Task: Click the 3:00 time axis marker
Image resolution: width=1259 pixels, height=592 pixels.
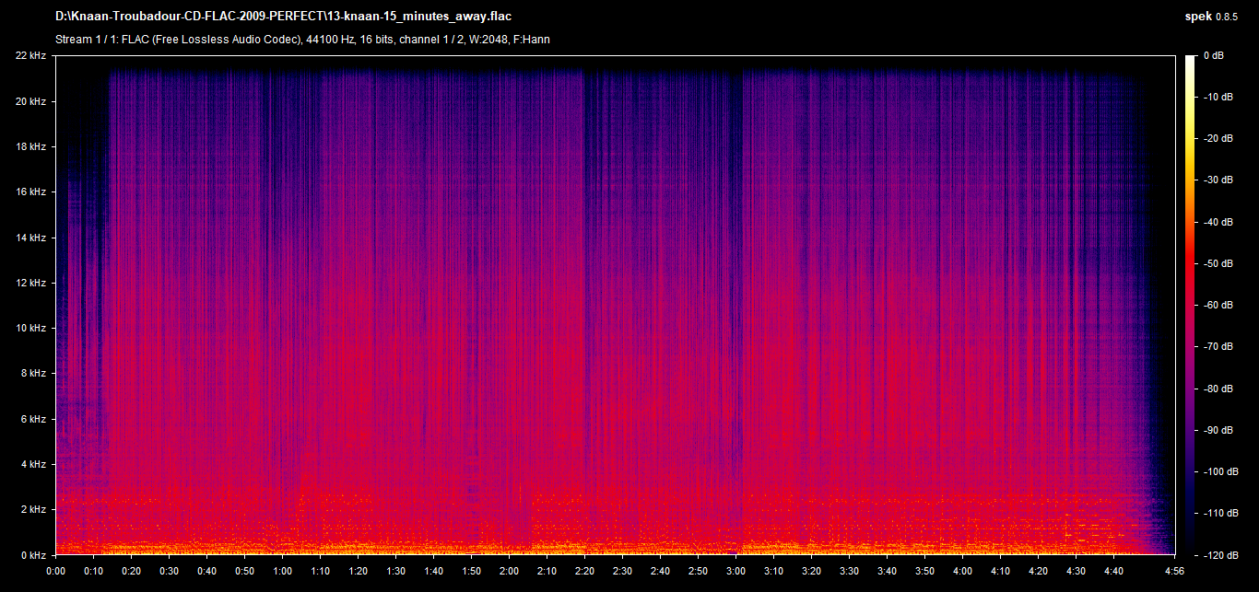Action: coord(735,571)
